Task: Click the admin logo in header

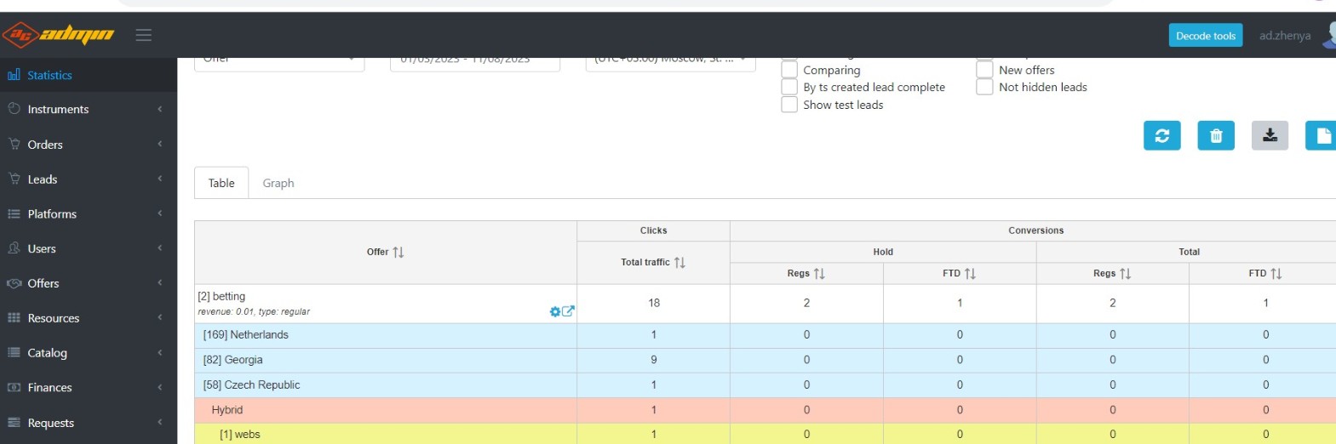Action: tap(58, 35)
